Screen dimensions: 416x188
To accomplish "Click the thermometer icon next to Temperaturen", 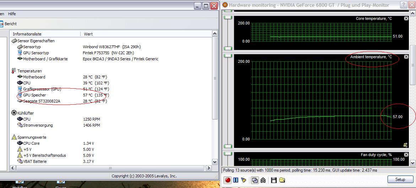I will (x=14, y=71).
